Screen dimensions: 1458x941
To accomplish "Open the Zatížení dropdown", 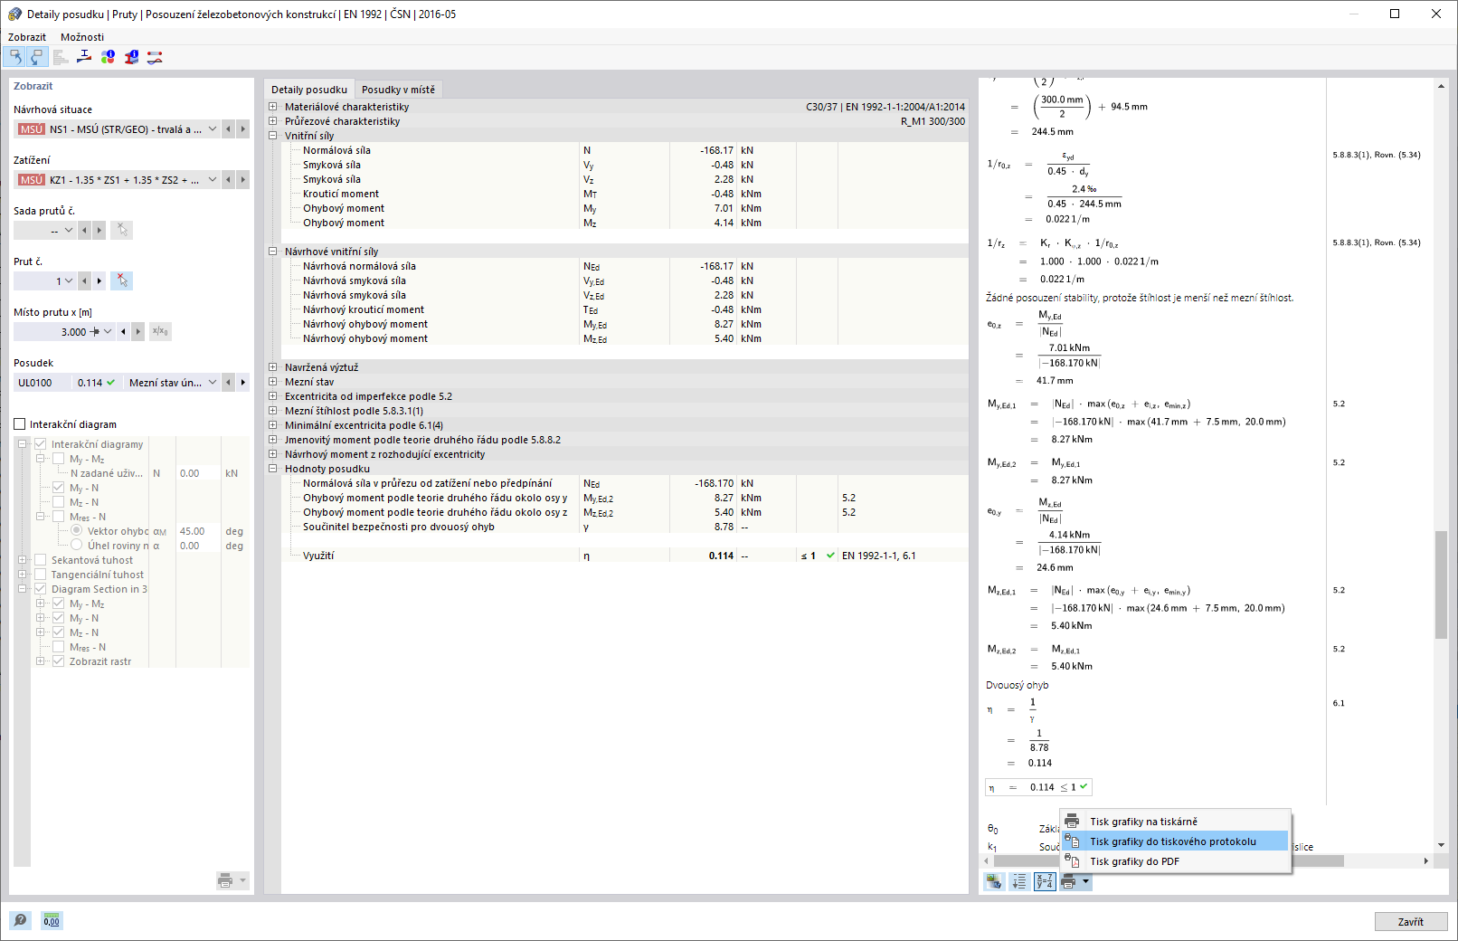I will pyautogui.click(x=213, y=180).
